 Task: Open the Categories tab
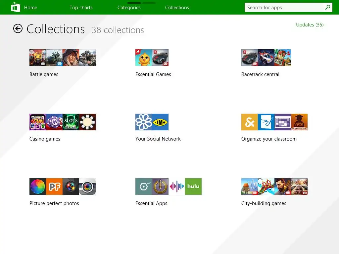[x=129, y=8]
